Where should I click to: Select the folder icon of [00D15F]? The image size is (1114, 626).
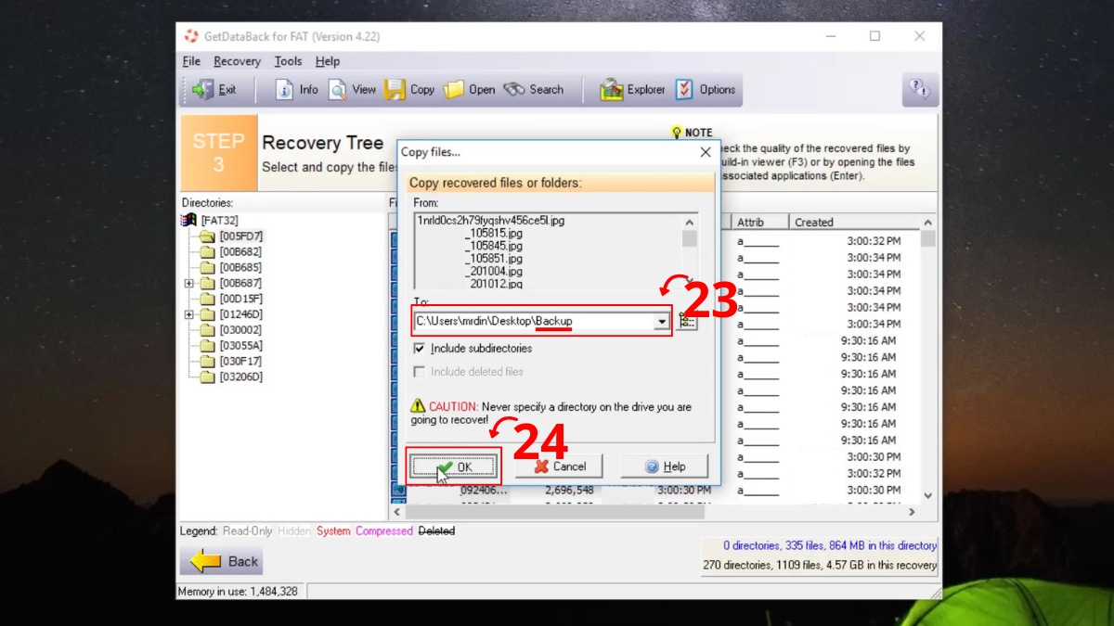click(208, 300)
